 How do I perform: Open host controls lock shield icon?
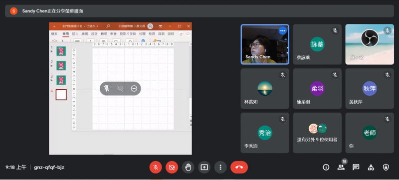pos(386,168)
